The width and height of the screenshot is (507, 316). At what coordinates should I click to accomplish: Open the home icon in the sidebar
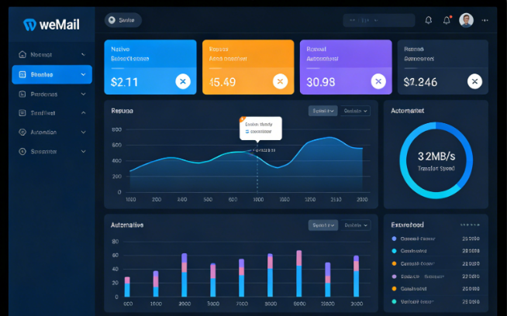tap(22, 55)
